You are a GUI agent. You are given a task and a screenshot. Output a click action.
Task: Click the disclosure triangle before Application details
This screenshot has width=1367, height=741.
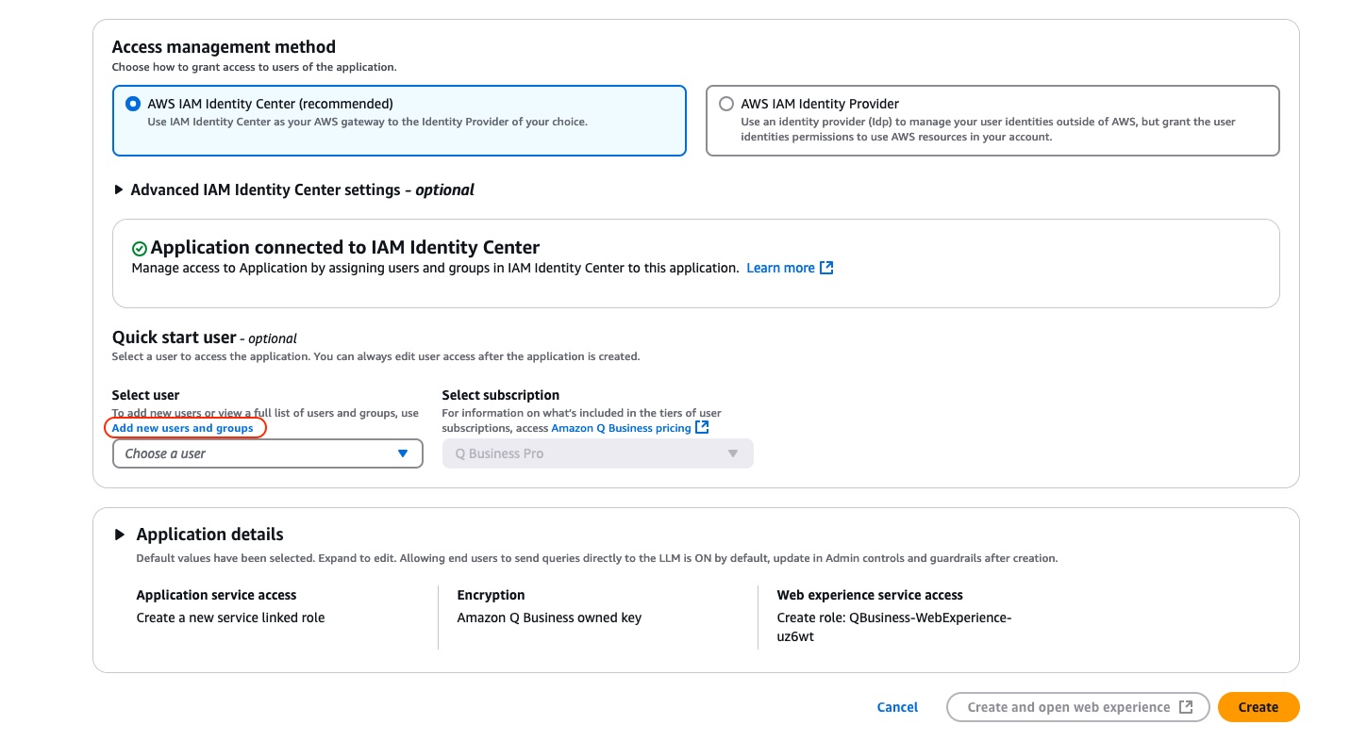click(120, 534)
